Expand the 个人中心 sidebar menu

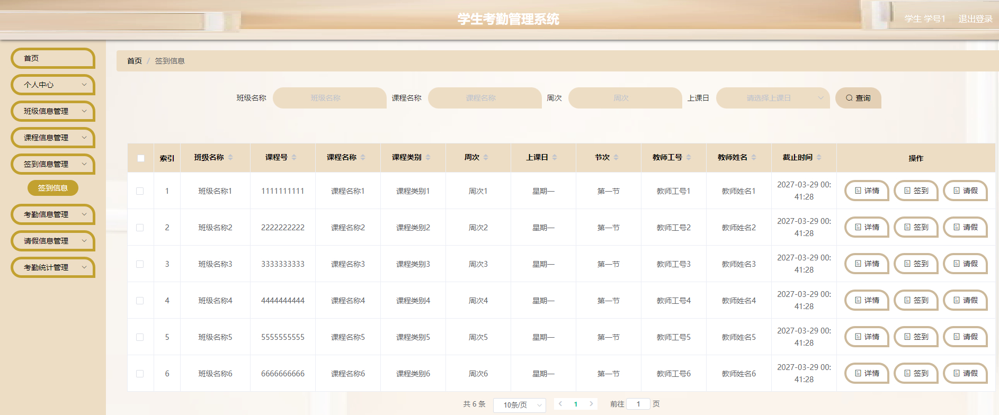click(x=53, y=85)
